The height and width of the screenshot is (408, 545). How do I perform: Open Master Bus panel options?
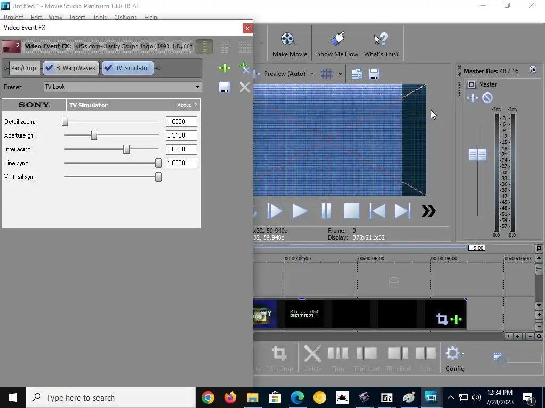point(533,70)
